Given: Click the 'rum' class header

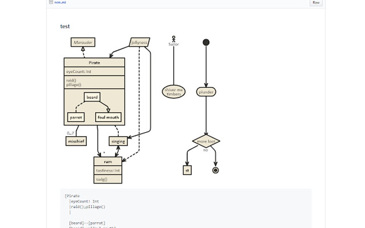Looking at the screenshot, I should (x=108, y=162).
